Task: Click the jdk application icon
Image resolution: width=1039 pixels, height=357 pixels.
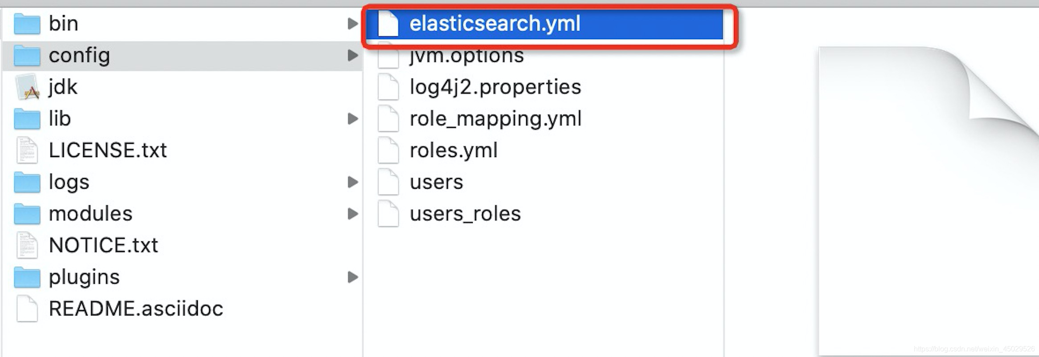Action: tap(27, 87)
